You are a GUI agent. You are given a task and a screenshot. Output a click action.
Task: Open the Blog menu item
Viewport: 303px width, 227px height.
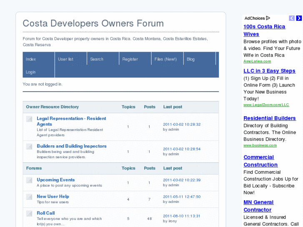[x=190, y=59]
